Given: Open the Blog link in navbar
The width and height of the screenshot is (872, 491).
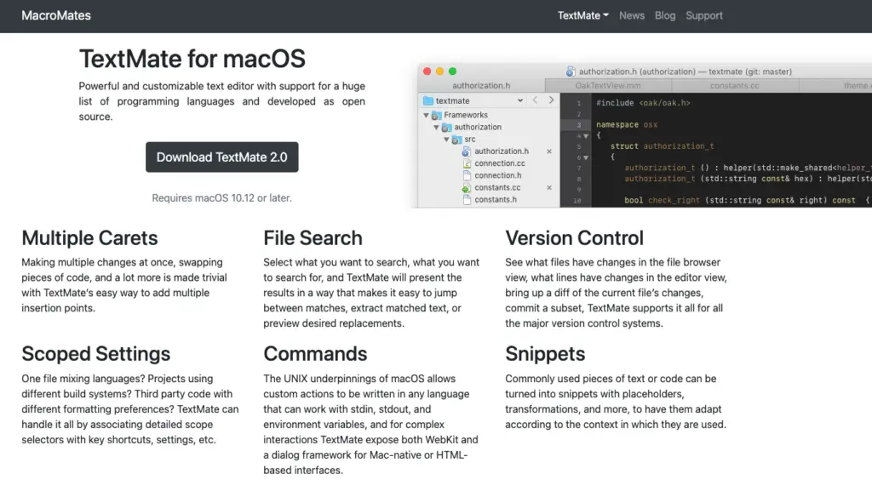Looking at the screenshot, I should click(x=665, y=15).
